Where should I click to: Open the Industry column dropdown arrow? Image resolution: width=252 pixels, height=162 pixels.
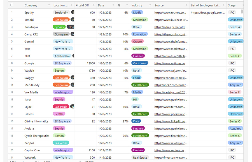coord(150,5)
